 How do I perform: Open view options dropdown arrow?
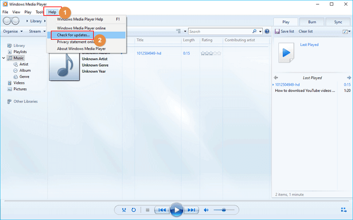coord(185,31)
